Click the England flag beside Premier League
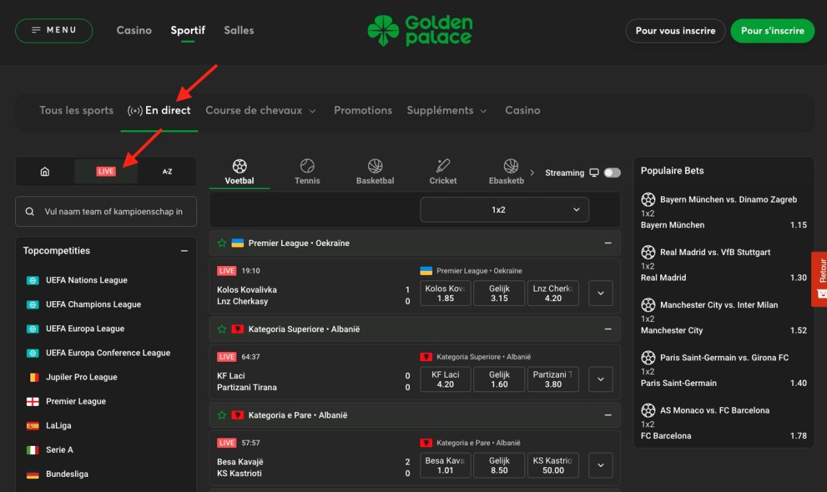 point(32,402)
